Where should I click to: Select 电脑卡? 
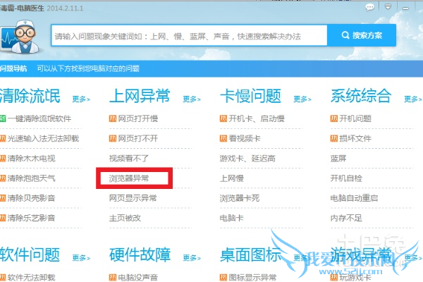(x=231, y=218)
